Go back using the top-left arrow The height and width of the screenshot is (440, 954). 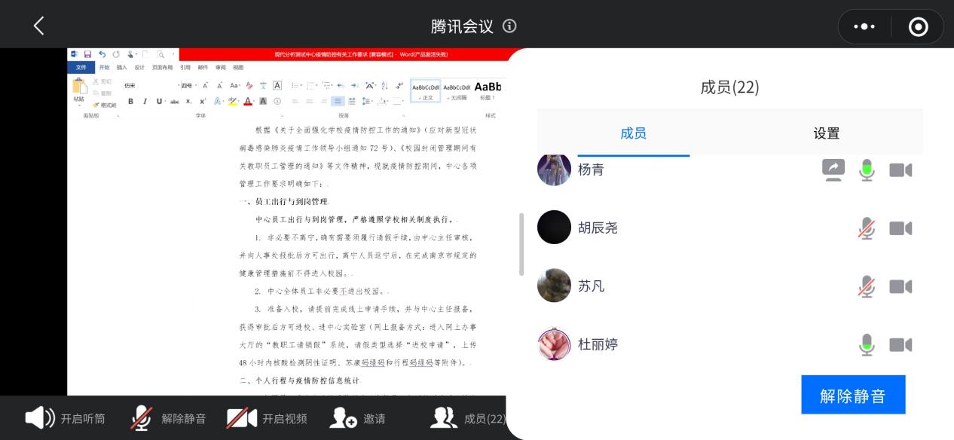coord(39,26)
